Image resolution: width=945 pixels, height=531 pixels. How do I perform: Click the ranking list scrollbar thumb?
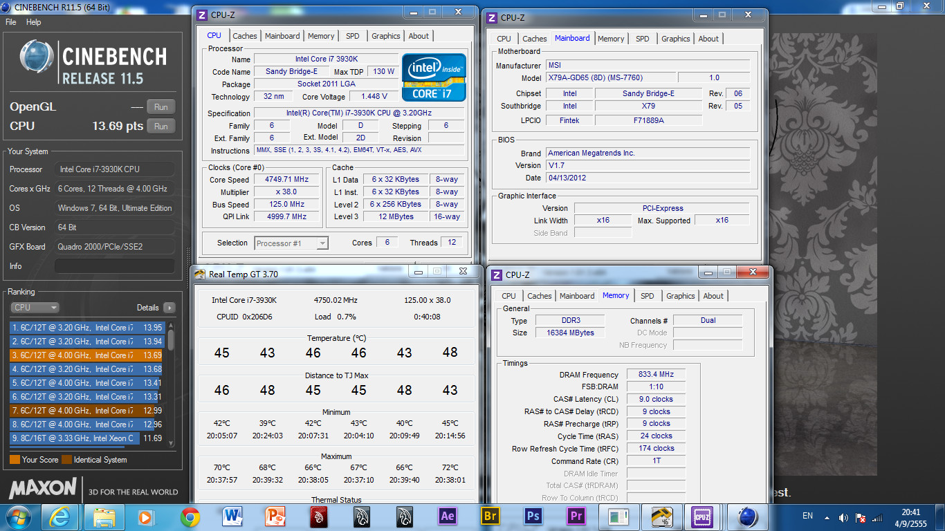click(171, 339)
